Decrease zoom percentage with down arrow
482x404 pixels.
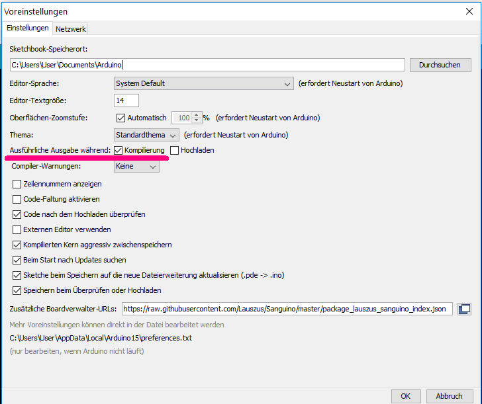point(197,120)
